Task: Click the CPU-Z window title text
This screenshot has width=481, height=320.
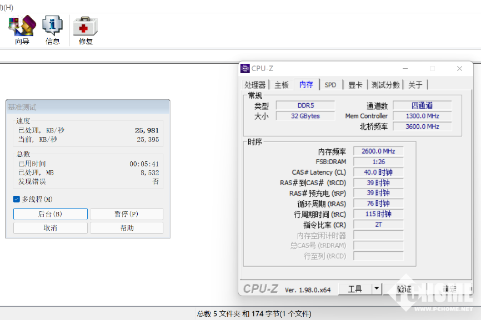Action: point(262,68)
